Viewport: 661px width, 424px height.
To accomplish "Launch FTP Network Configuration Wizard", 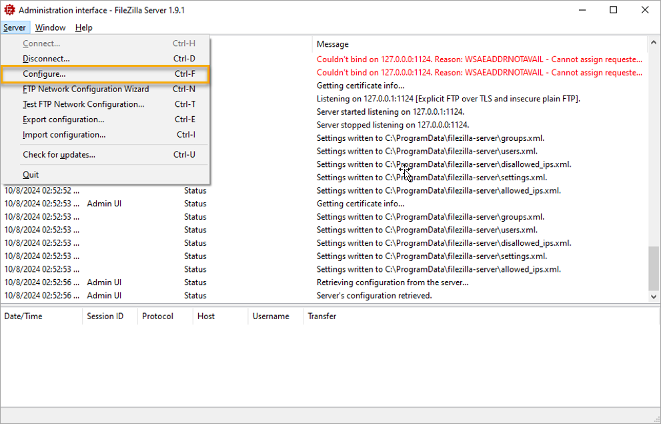I will [105, 89].
